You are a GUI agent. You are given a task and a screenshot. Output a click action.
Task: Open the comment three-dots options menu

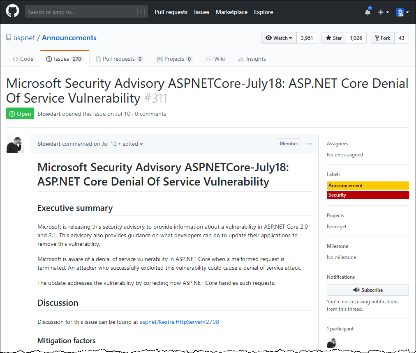click(309, 144)
